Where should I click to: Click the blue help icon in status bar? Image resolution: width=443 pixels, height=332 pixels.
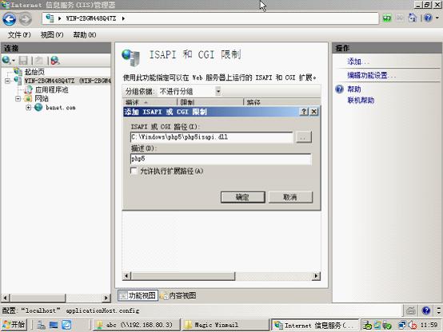pyautogui.click(x=426, y=310)
